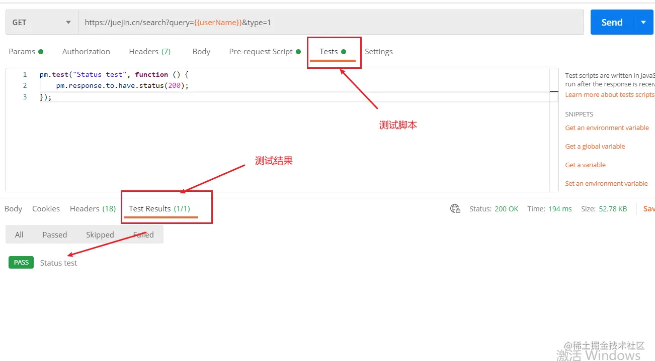Open the Authorization tab

[86, 52]
